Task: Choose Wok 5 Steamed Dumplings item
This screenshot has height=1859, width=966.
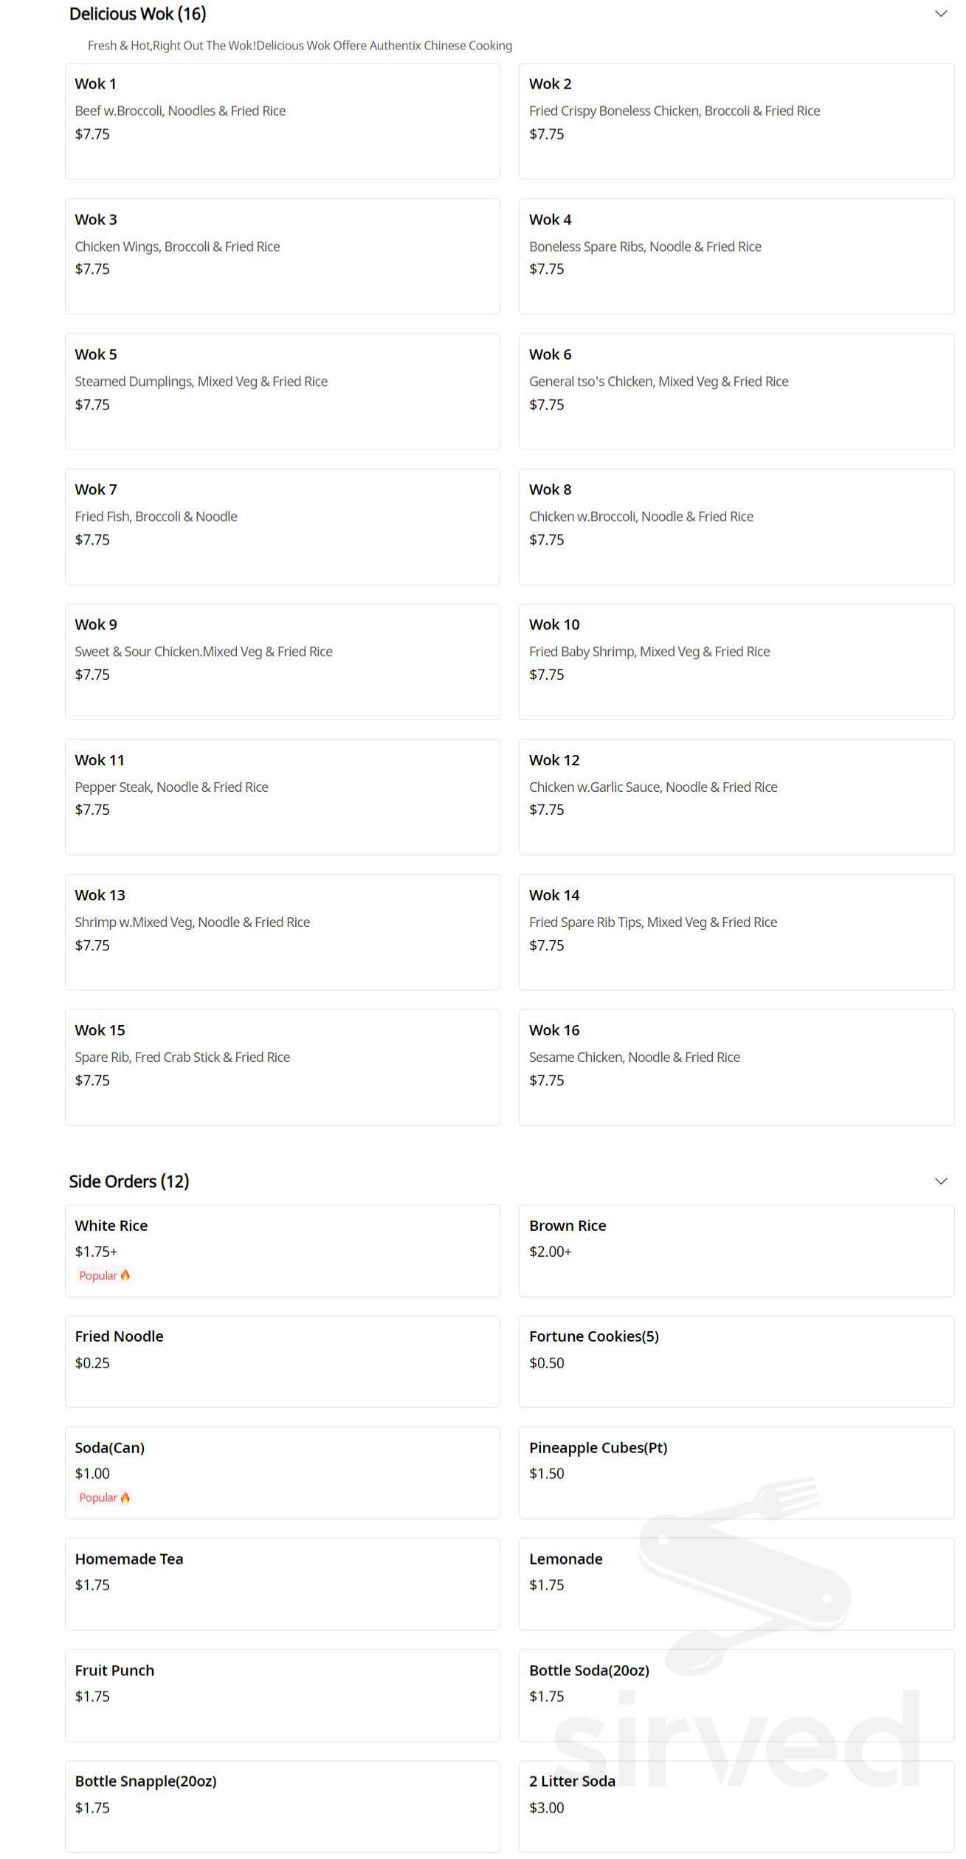Action: pyautogui.click(x=282, y=391)
